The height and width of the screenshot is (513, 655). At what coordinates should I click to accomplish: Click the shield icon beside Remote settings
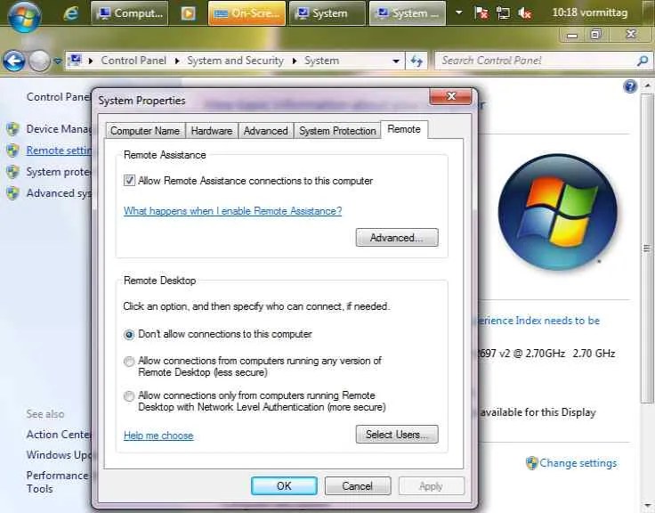point(13,151)
